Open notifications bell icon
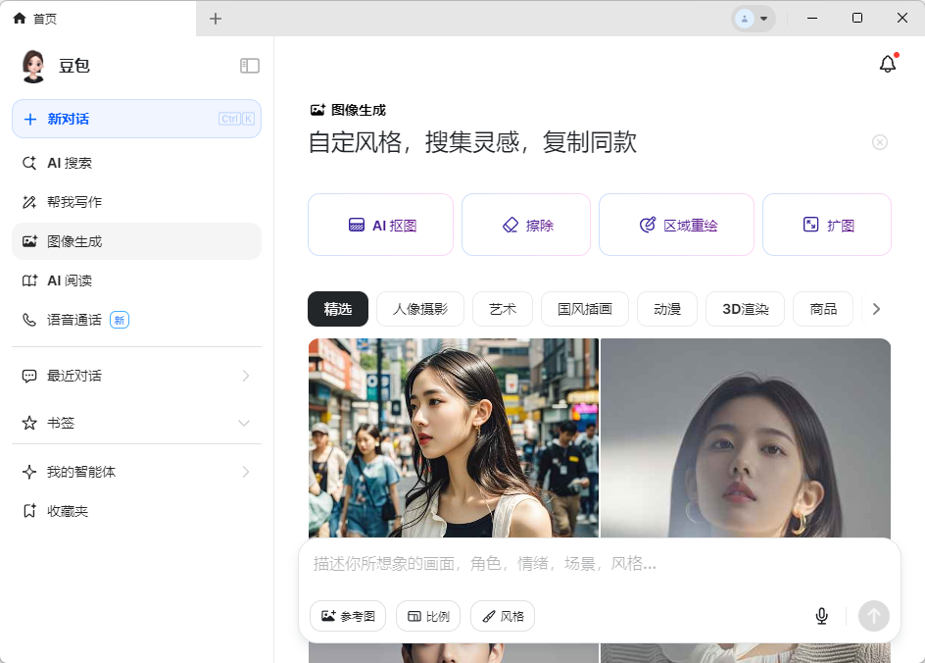The width and height of the screenshot is (925, 663). (x=888, y=63)
